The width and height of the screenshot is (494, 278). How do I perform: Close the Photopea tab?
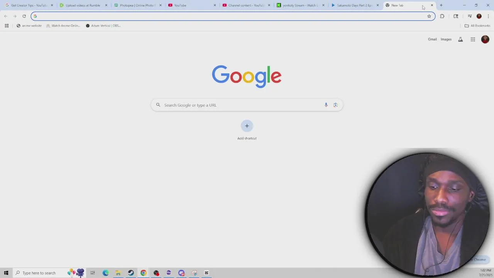[x=161, y=5]
